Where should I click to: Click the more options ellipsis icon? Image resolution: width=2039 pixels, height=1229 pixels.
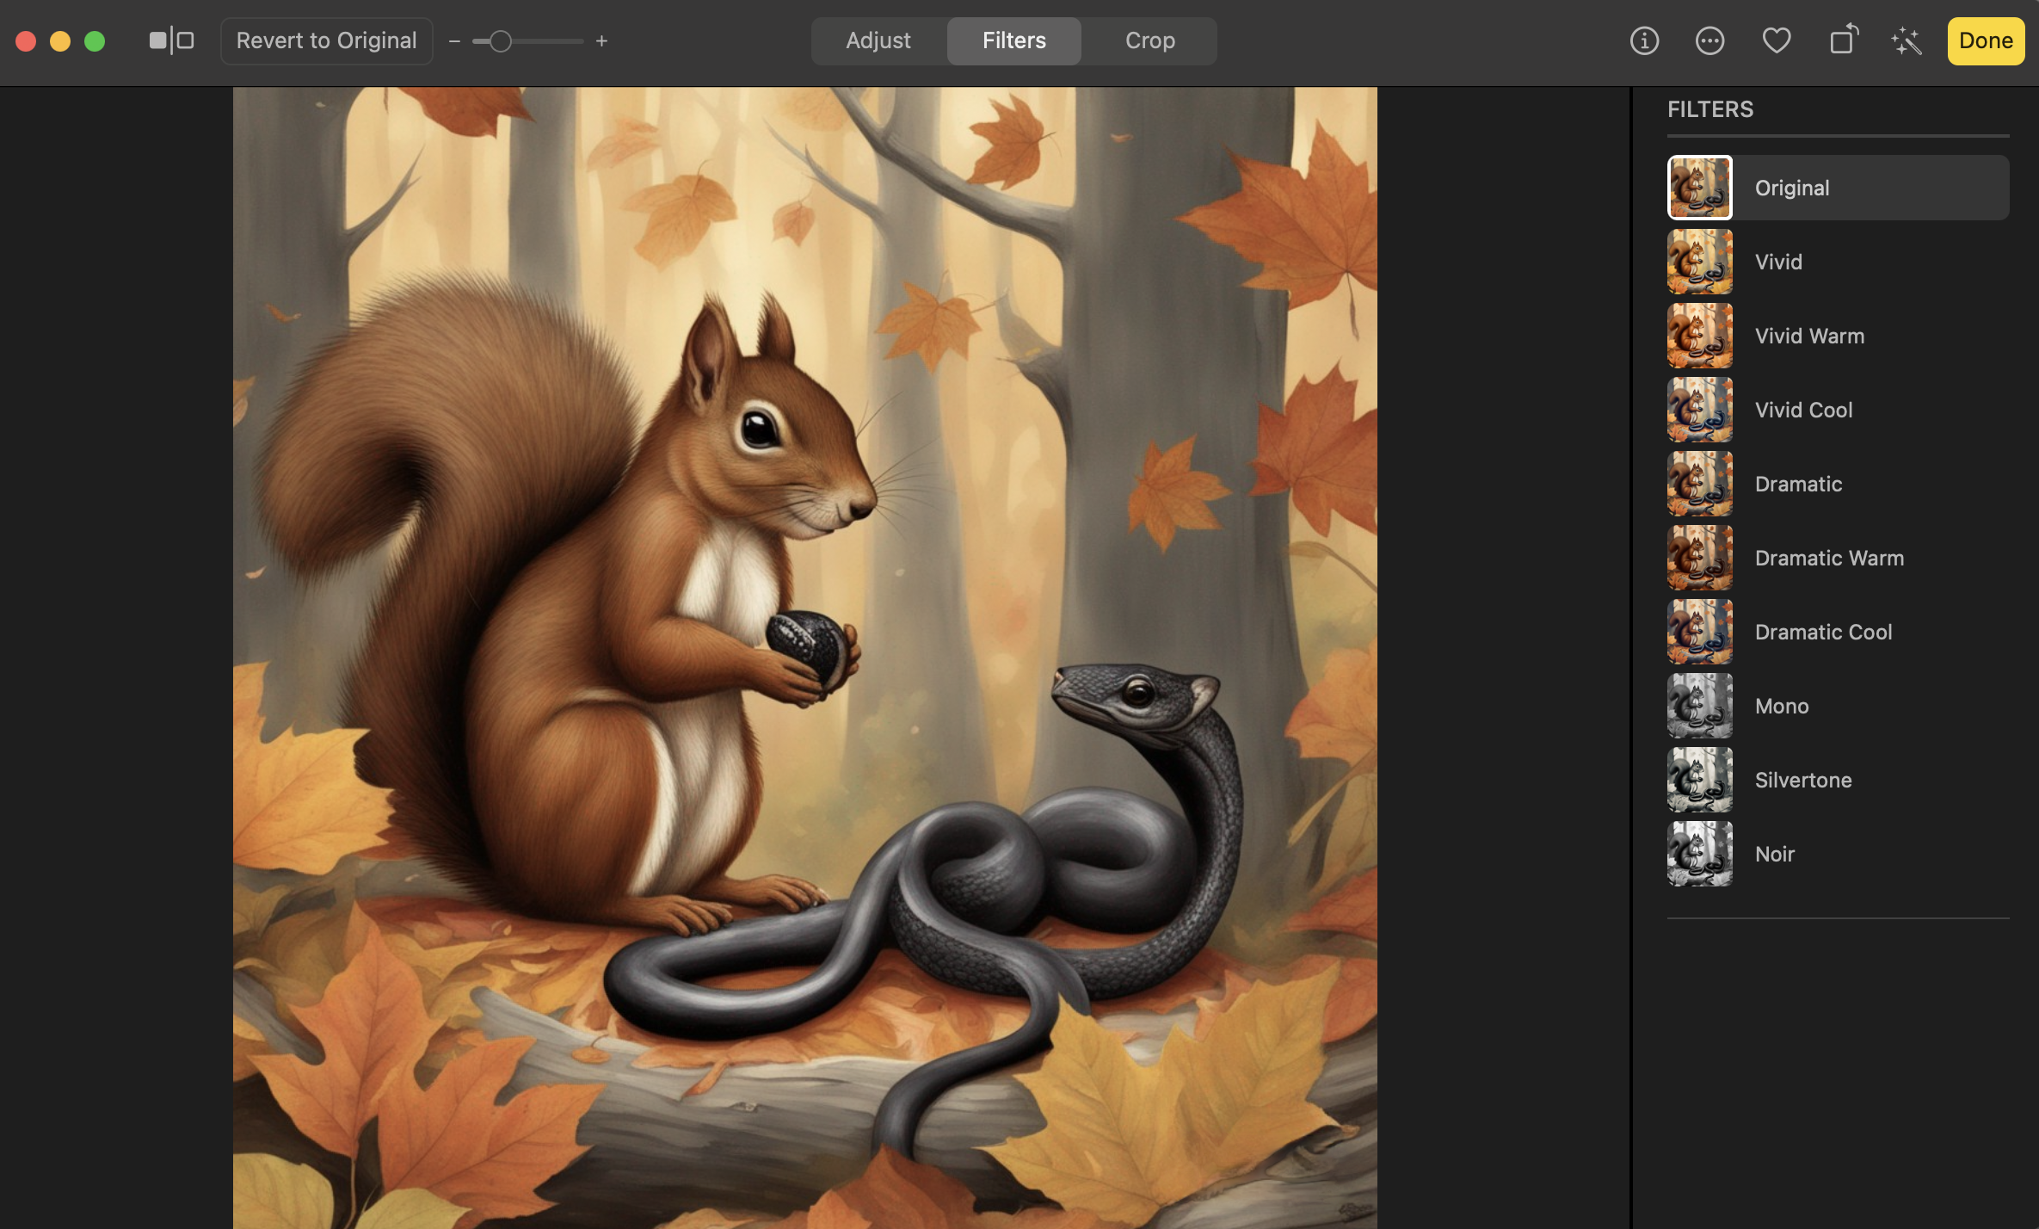1709,40
